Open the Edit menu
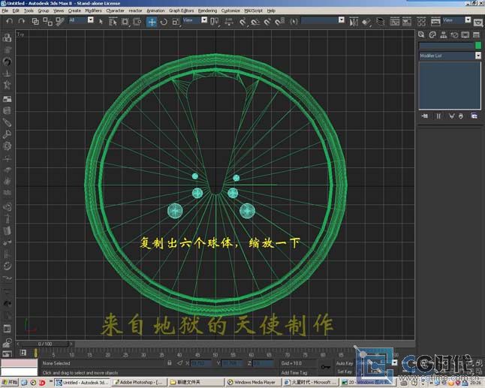 (x=16, y=11)
